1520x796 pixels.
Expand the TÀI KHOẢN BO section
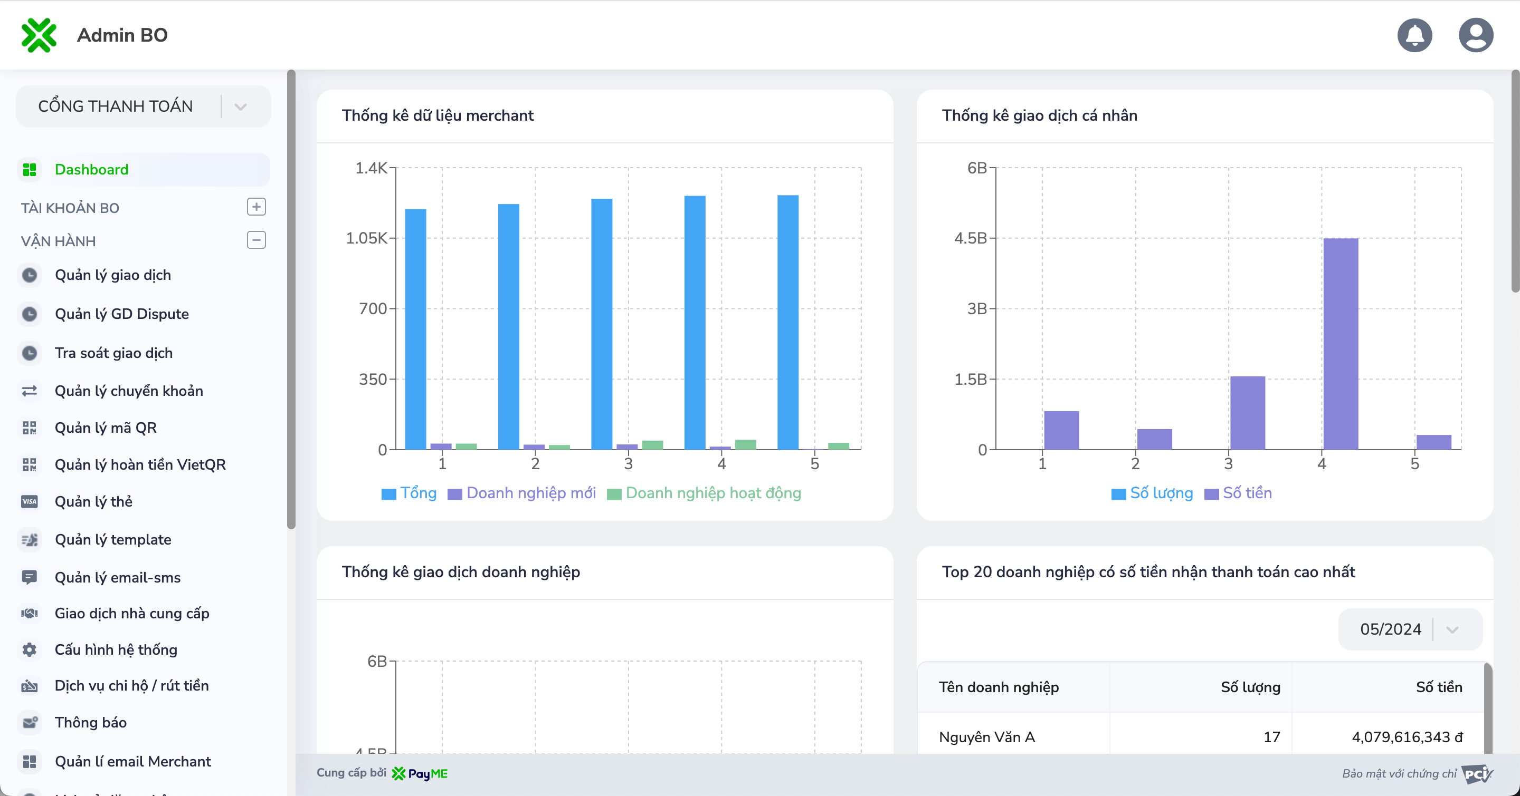[256, 207]
